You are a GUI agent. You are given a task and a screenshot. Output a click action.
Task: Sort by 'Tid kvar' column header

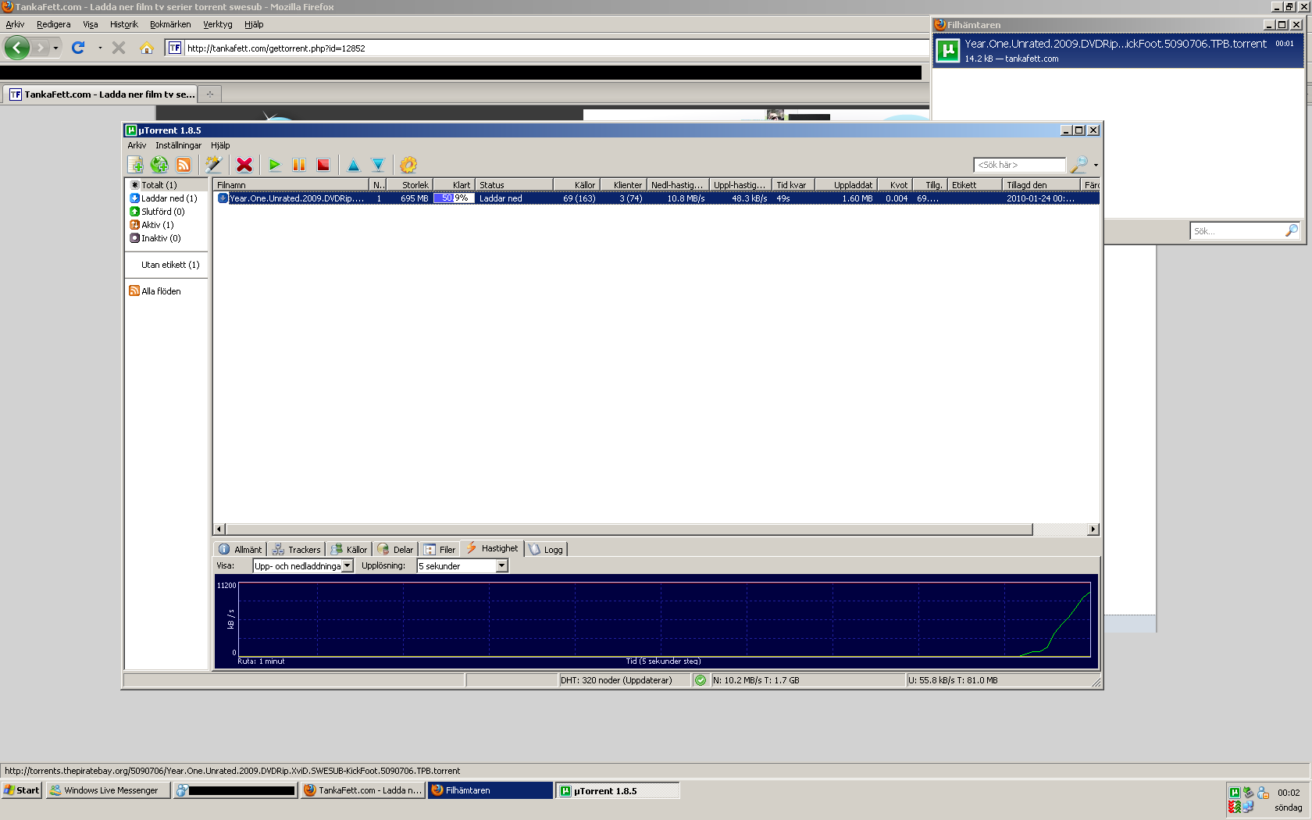[793, 185]
